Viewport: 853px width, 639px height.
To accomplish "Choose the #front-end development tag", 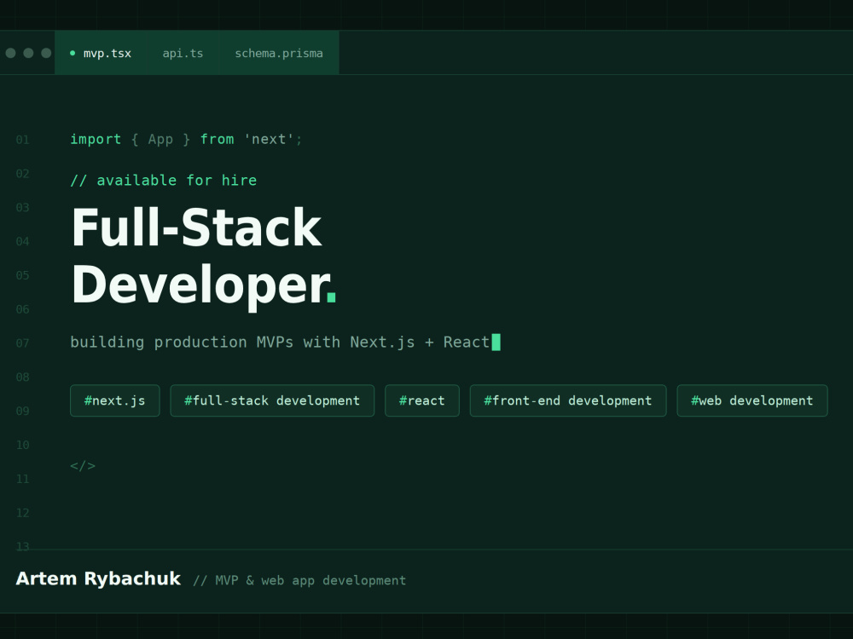I will pos(568,400).
